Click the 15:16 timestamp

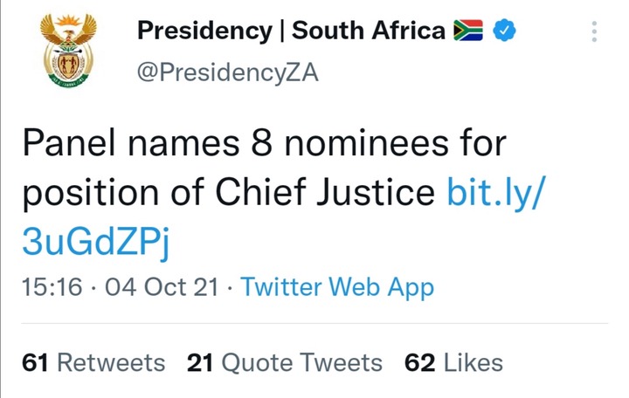[x=52, y=287]
